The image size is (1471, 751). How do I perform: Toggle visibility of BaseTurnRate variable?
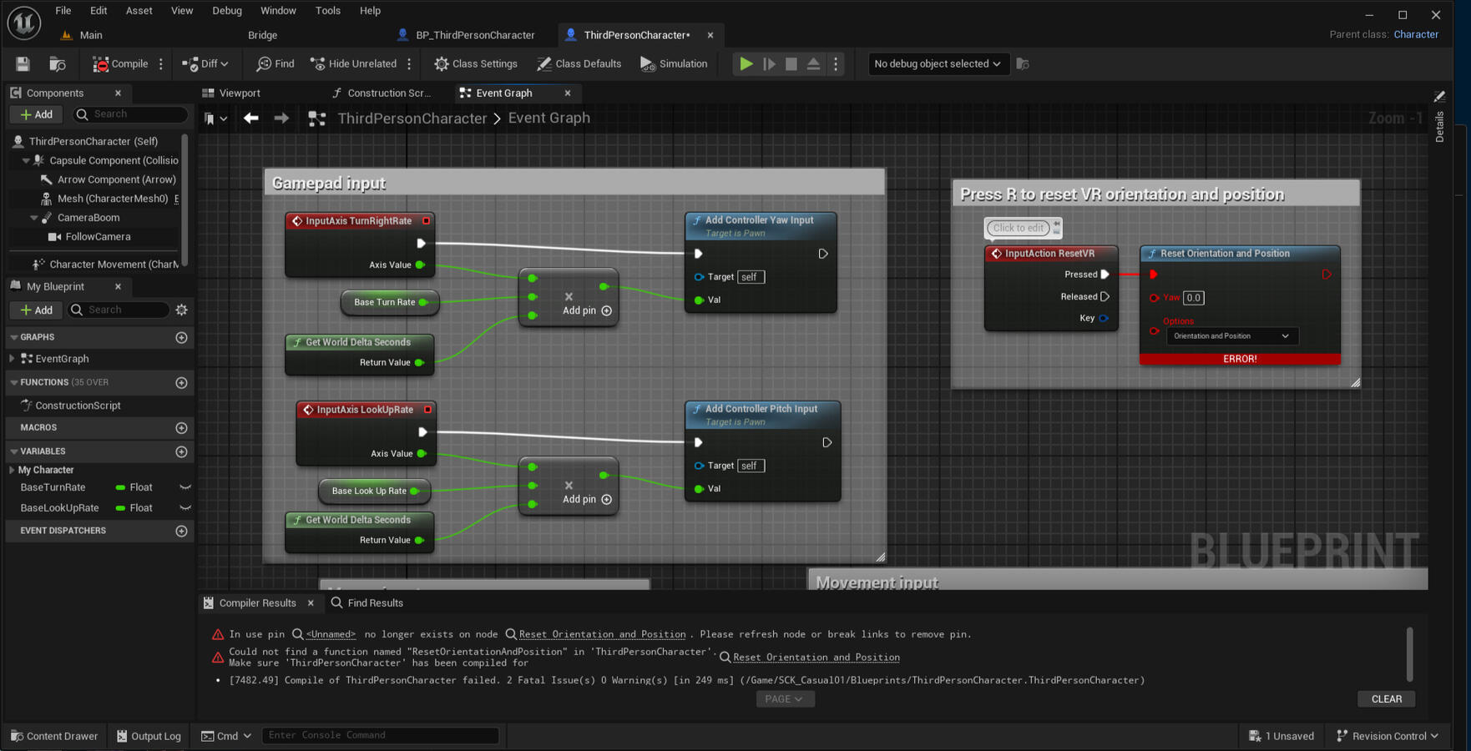(185, 487)
